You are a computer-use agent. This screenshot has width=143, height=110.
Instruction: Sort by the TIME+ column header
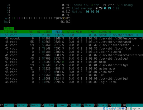tap(91, 32)
